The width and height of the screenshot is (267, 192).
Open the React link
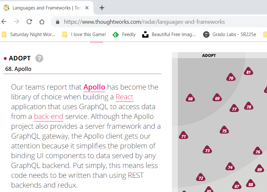click(x=124, y=97)
